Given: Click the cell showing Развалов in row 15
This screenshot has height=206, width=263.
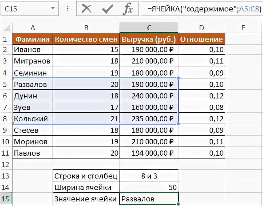Looking at the screenshot, I should click(x=149, y=198).
